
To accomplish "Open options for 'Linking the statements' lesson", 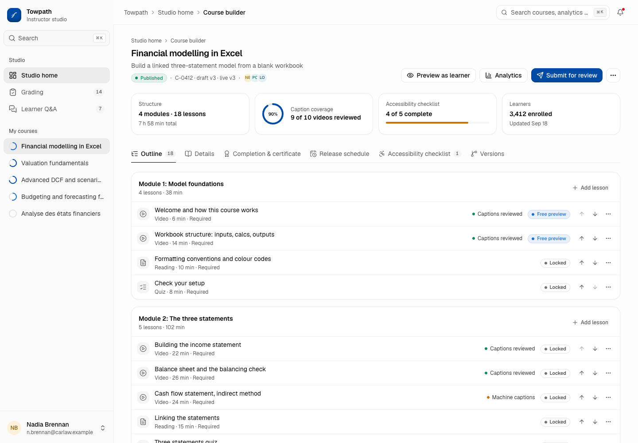I will pos(608,422).
